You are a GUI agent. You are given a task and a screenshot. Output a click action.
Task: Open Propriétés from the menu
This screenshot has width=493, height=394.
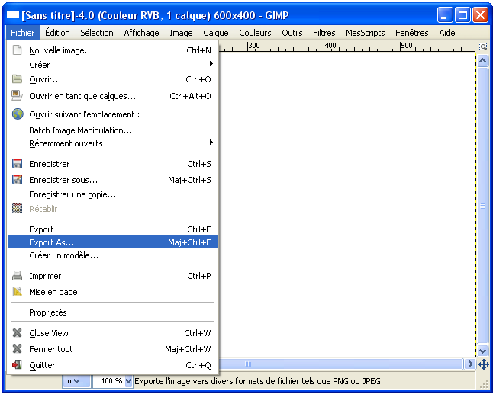tap(112, 312)
